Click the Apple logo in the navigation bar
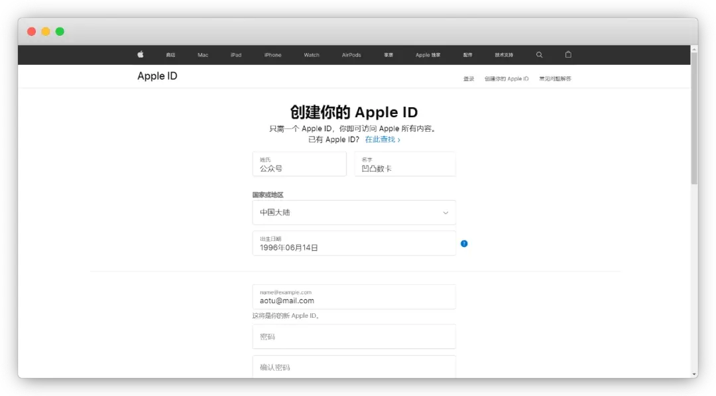Screen dimensions: 716x396 pyautogui.click(x=141, y=54)
